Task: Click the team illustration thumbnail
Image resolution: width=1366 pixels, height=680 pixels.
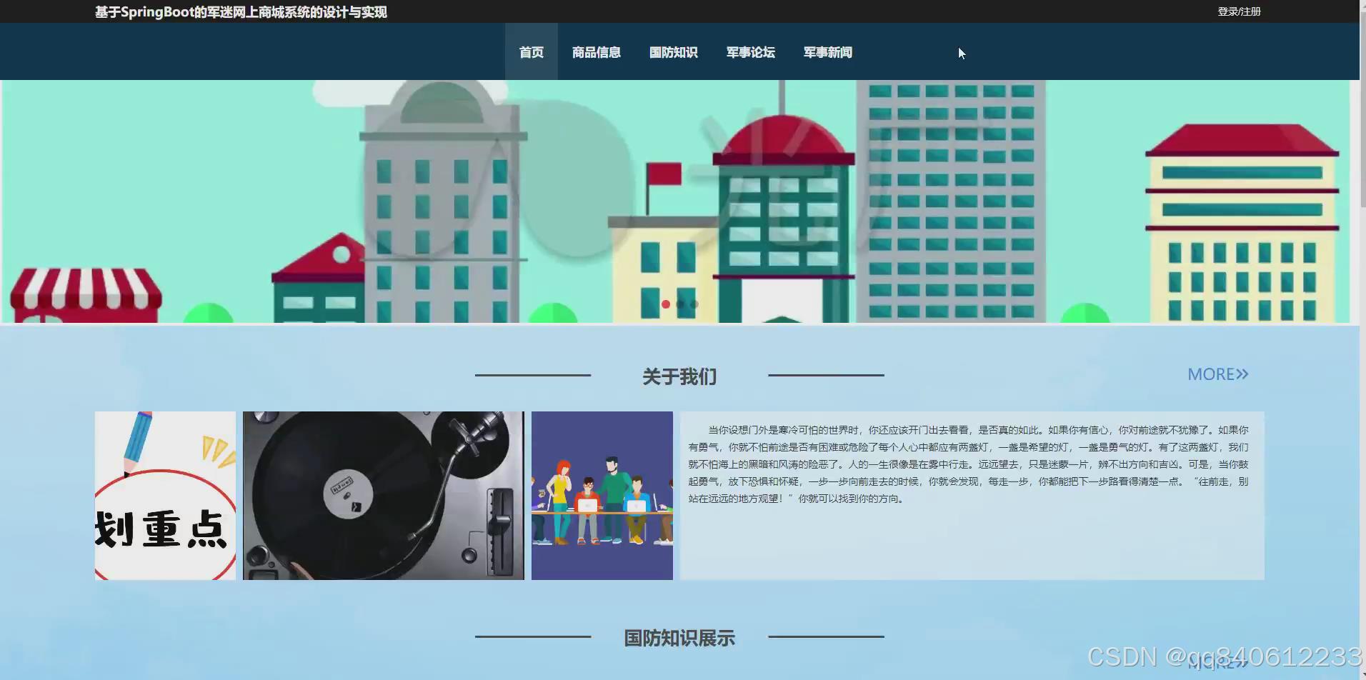Action: tap(601, 495)
